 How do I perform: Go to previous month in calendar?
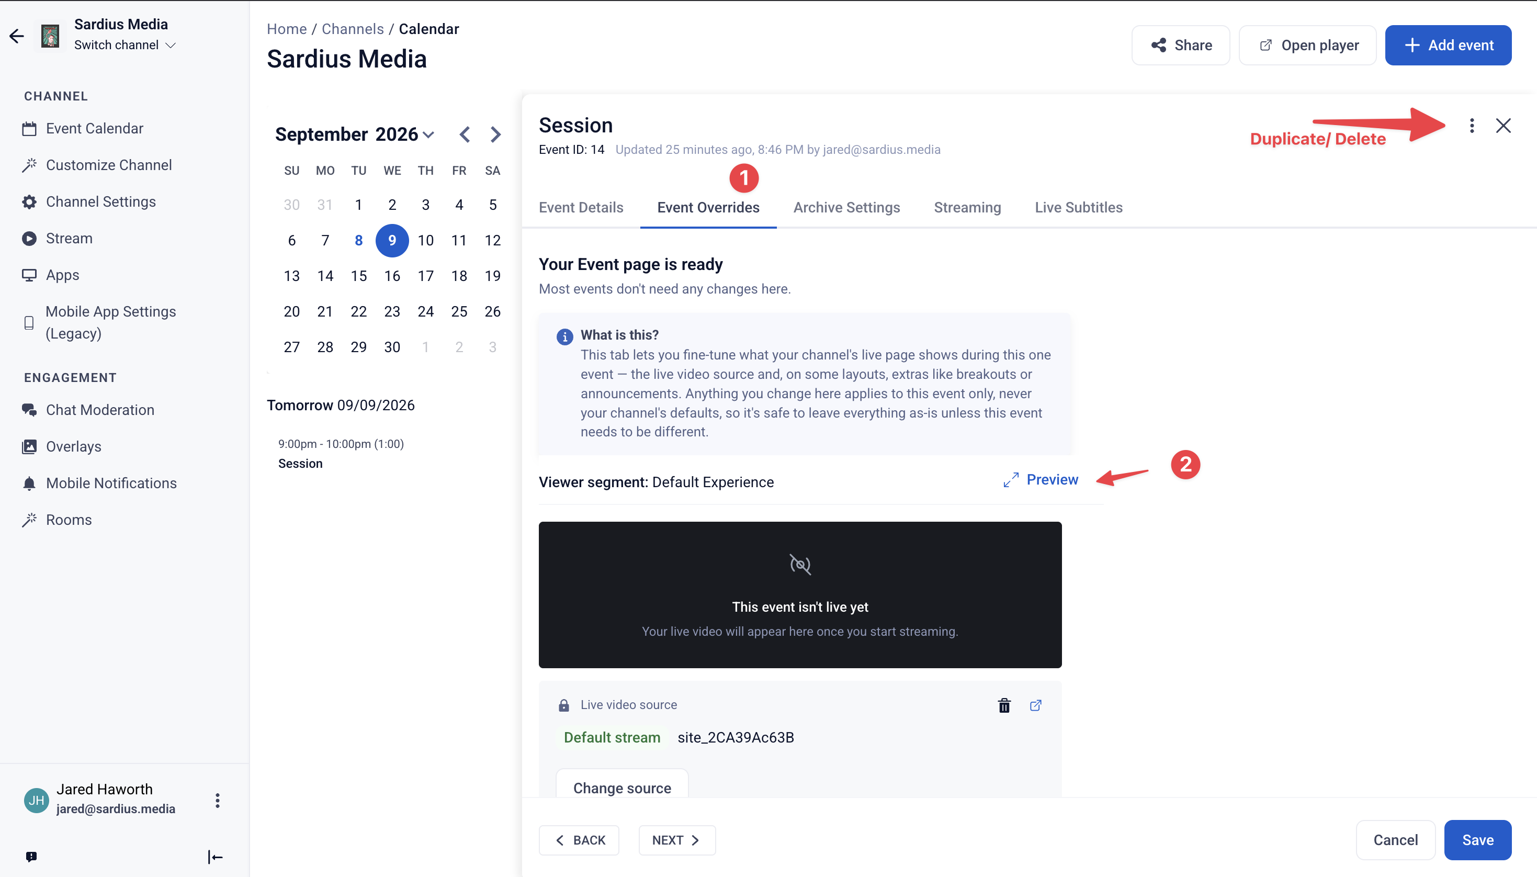point(464,134)
